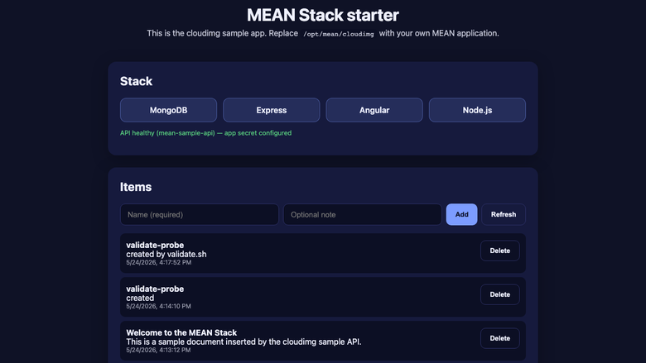Click the timestamp 5/24/2026, 4:14:10 PM

159,306
